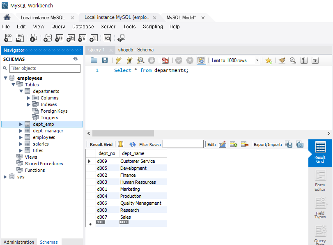The image size is (333, 245).
Task: Toggle stop-on-error script execution
Action: (x=165, y=60)
